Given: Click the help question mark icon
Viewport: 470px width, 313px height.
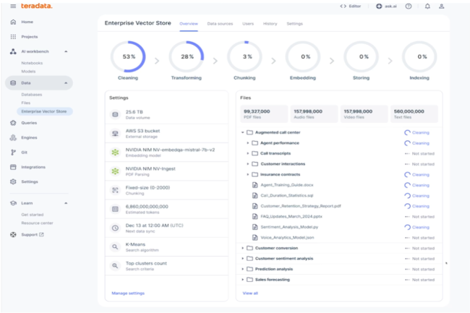Looking at the screenshot, I should [409, 6].
